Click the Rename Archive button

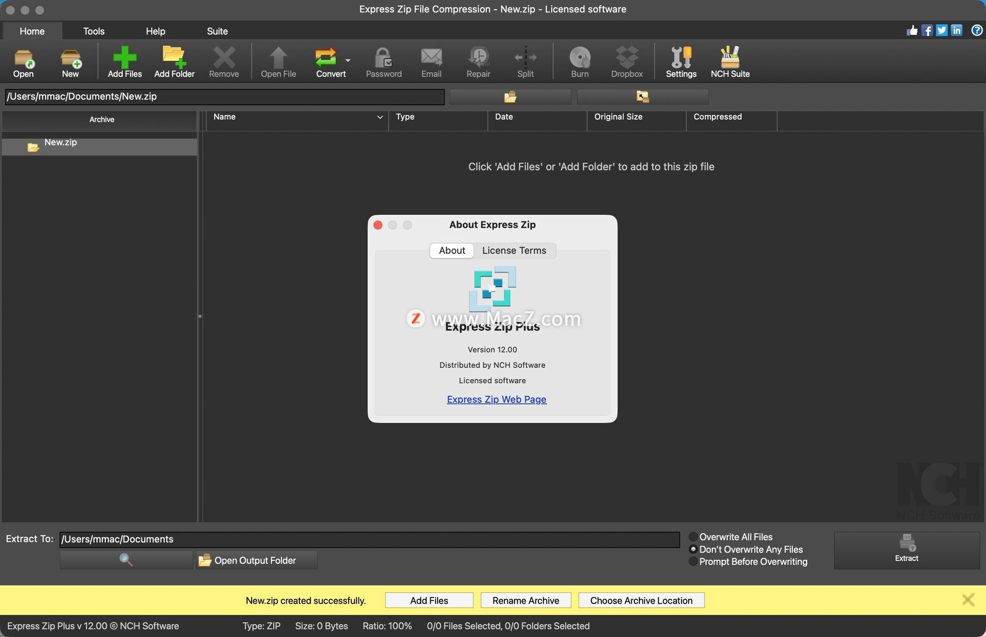click(525, 601)
